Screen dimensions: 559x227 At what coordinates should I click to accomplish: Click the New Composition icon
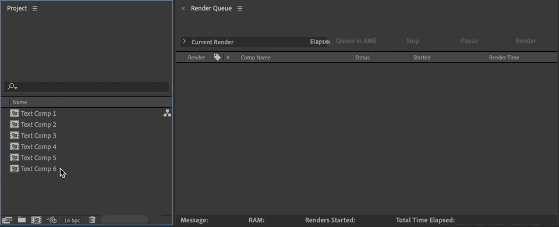coord(36,220)
